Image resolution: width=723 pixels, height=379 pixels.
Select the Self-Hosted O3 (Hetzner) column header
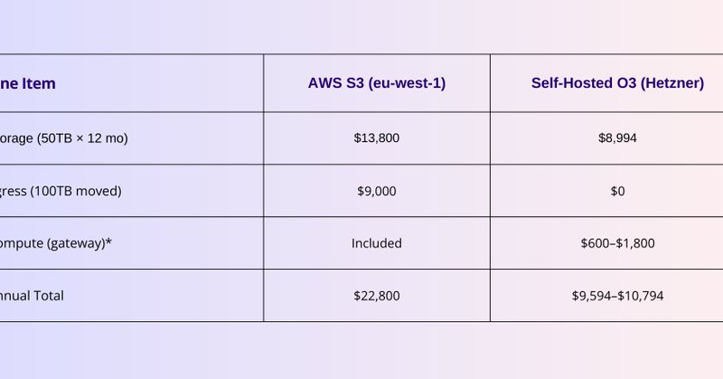tap(617, 83)
